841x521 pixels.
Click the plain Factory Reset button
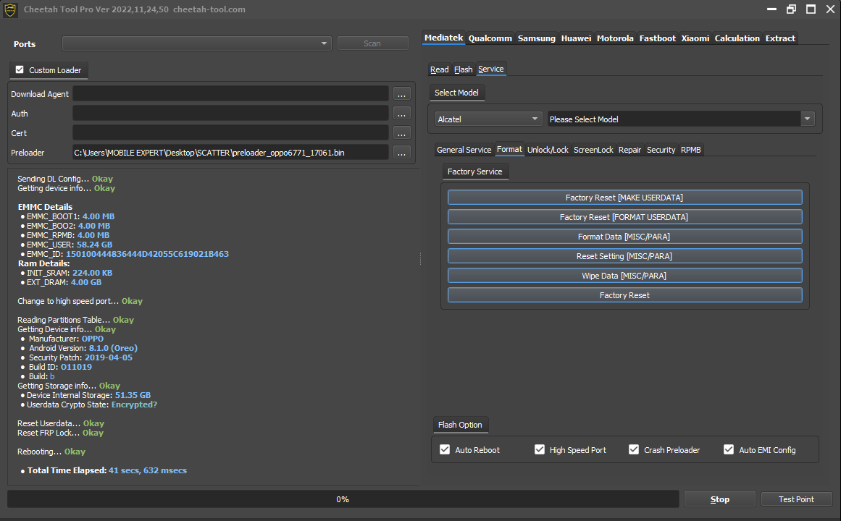coord(625,295)
